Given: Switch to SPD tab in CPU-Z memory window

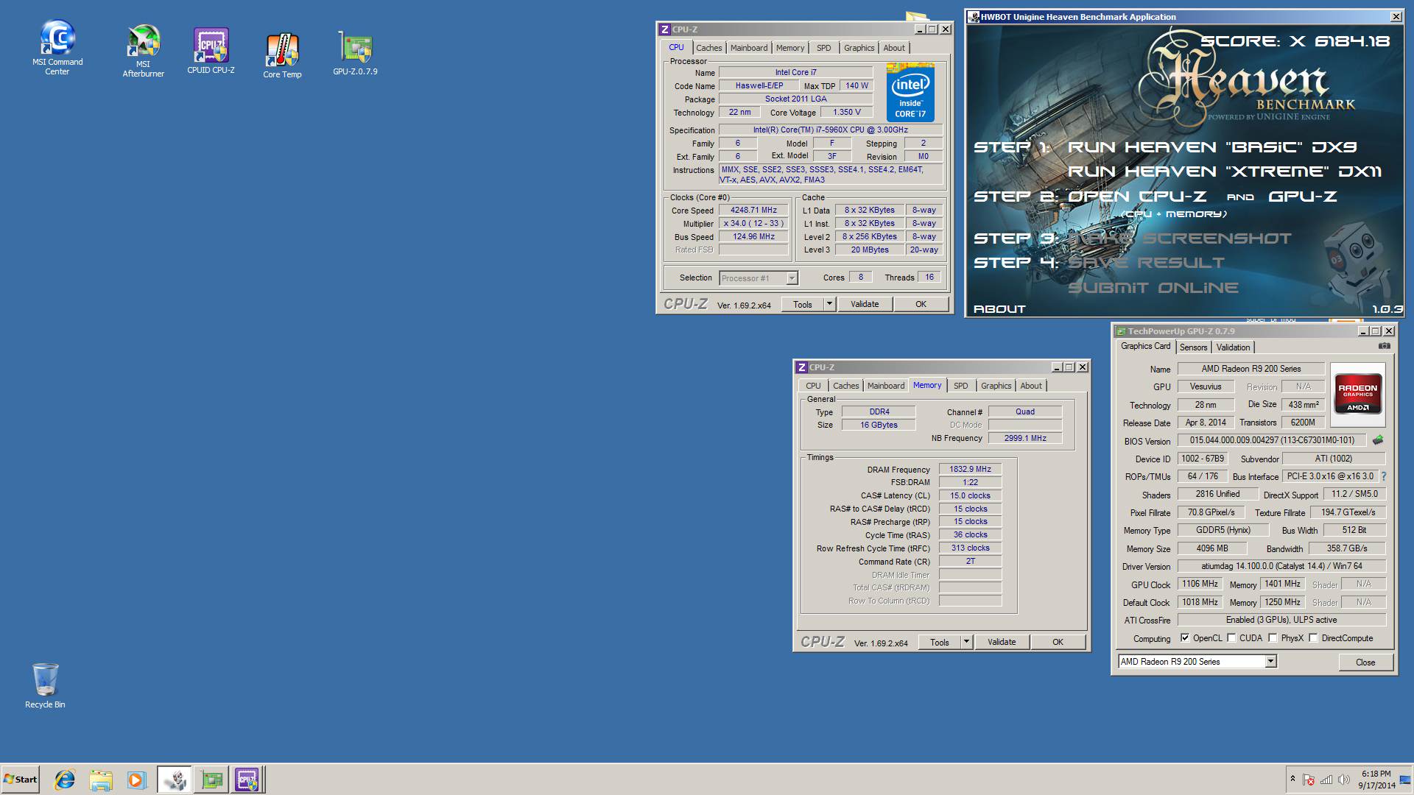Looking at the screenshot, I should tap(960, 386).
